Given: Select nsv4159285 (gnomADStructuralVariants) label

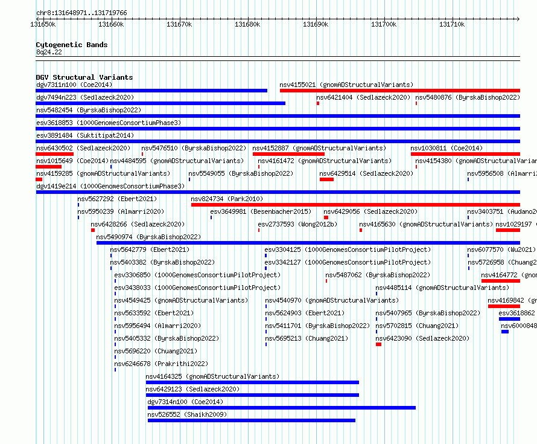Looking at the screenshot, I should tap(103, 173).
